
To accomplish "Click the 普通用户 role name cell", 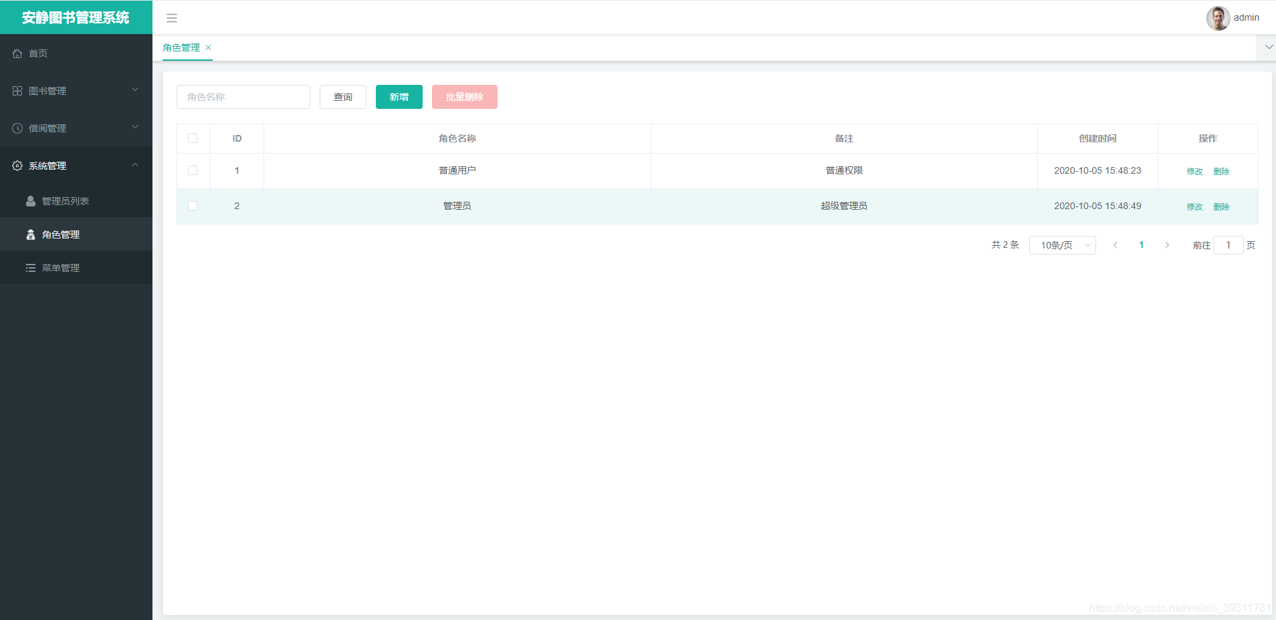I will click(457, 170).
